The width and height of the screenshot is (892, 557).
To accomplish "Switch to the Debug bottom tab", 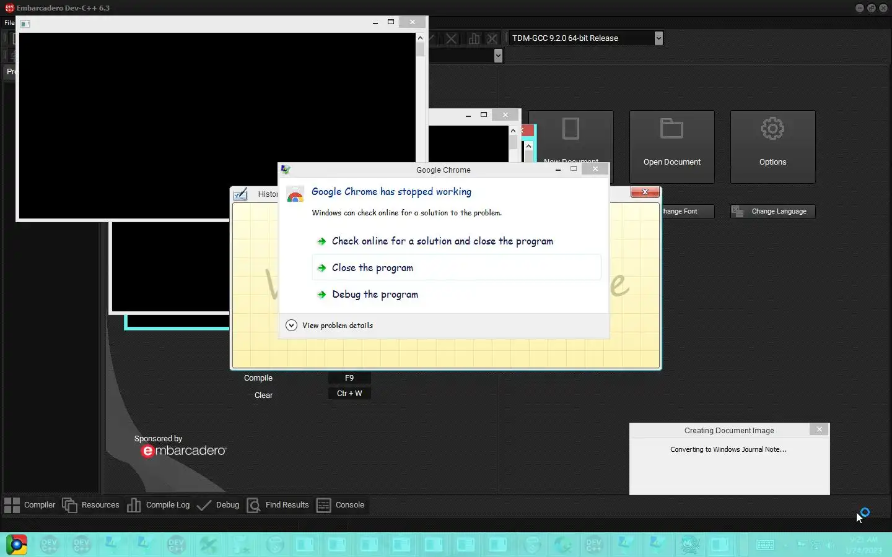I will (x=218, y=505).
